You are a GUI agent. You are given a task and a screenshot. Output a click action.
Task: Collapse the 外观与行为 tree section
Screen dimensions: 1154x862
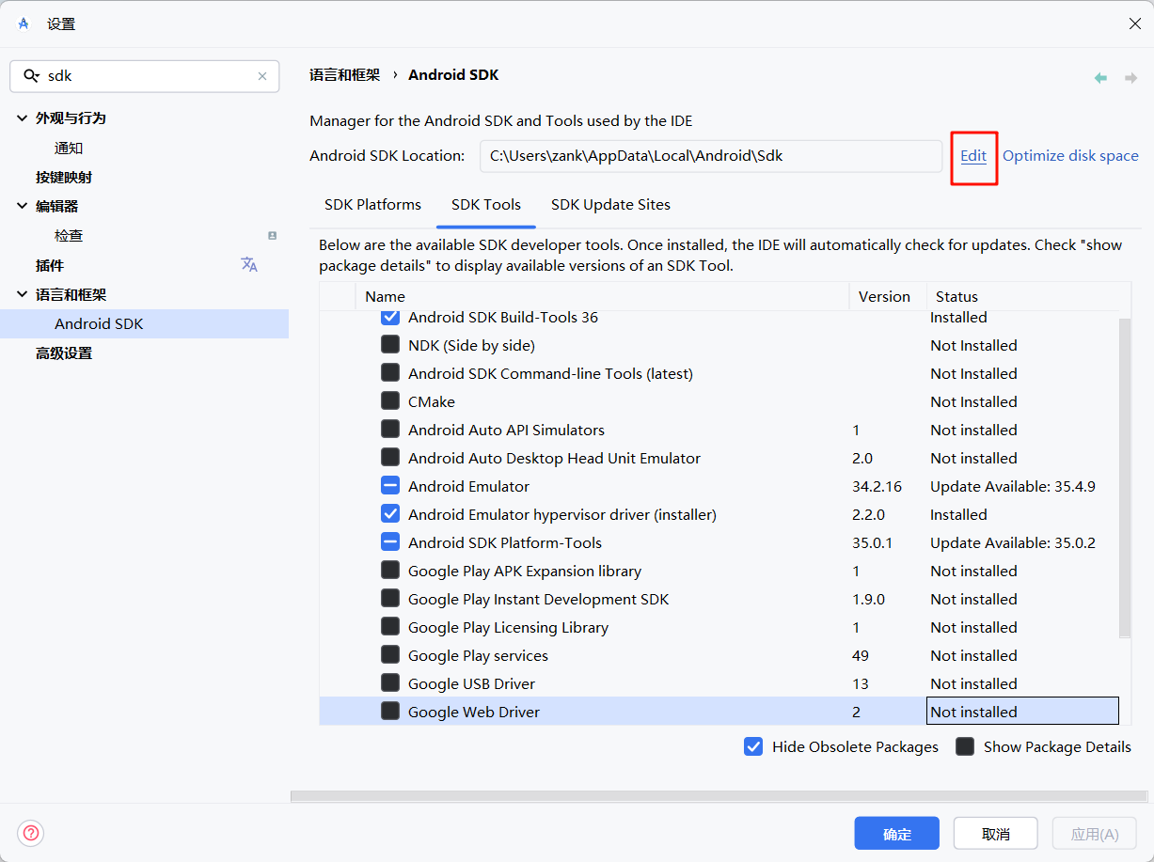[x=23, y=118]
